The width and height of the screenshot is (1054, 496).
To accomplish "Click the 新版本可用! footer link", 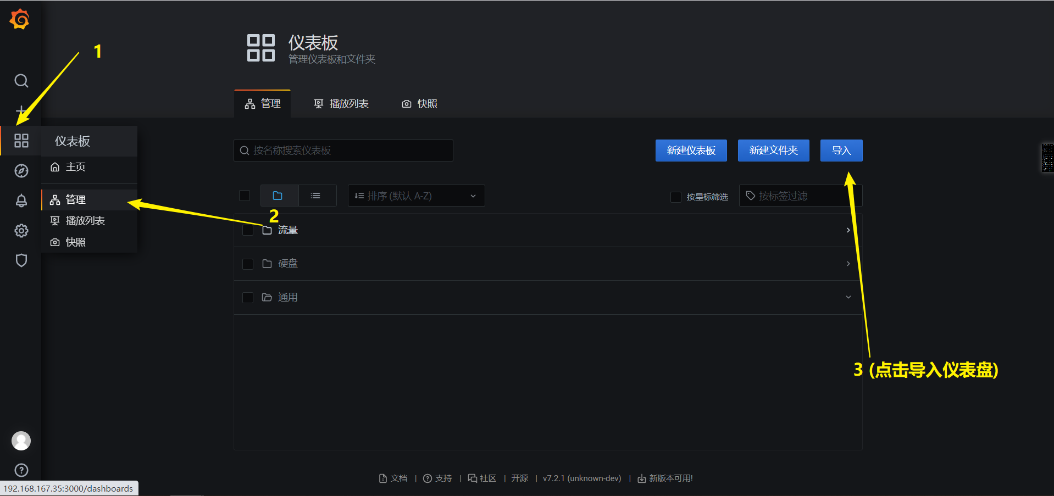I will [x=665, y=478].
